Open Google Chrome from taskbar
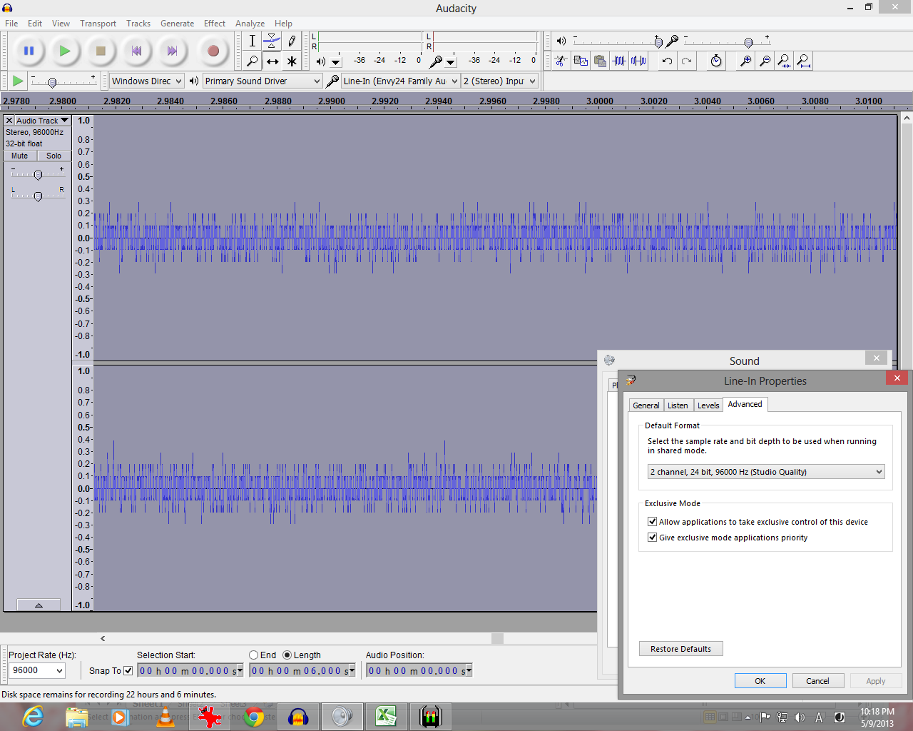This screenshot has height=731, width=913. (254, 717)
